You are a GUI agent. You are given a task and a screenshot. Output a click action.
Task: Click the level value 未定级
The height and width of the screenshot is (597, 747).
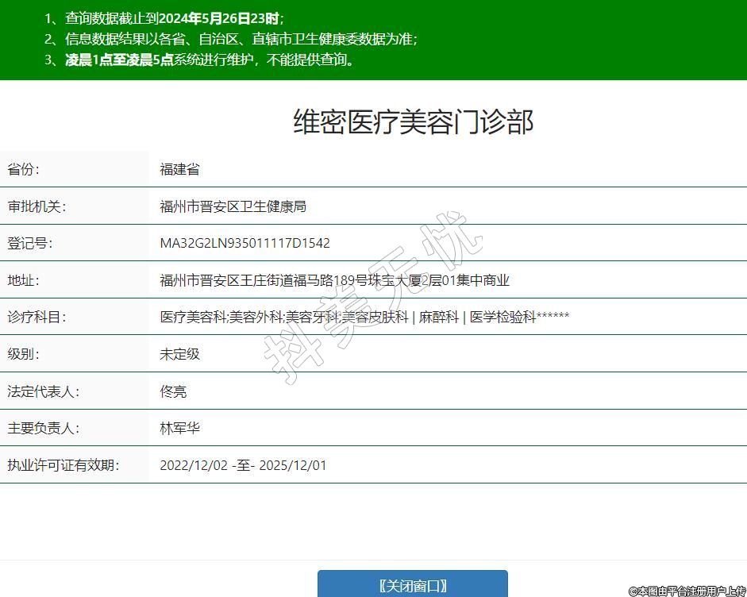[x=179, y=354]
